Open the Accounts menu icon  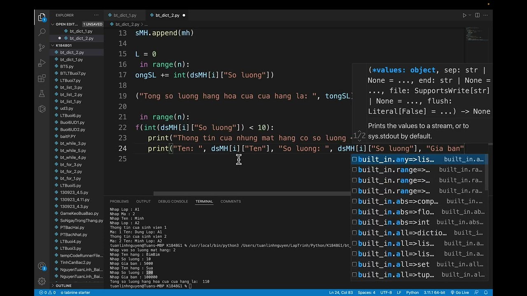tap(42, 266)
